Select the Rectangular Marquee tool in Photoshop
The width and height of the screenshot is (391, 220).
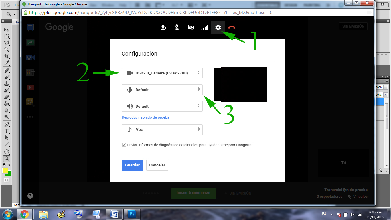7,36
